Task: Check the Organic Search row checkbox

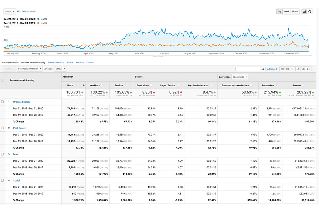Action: point(2,102)
